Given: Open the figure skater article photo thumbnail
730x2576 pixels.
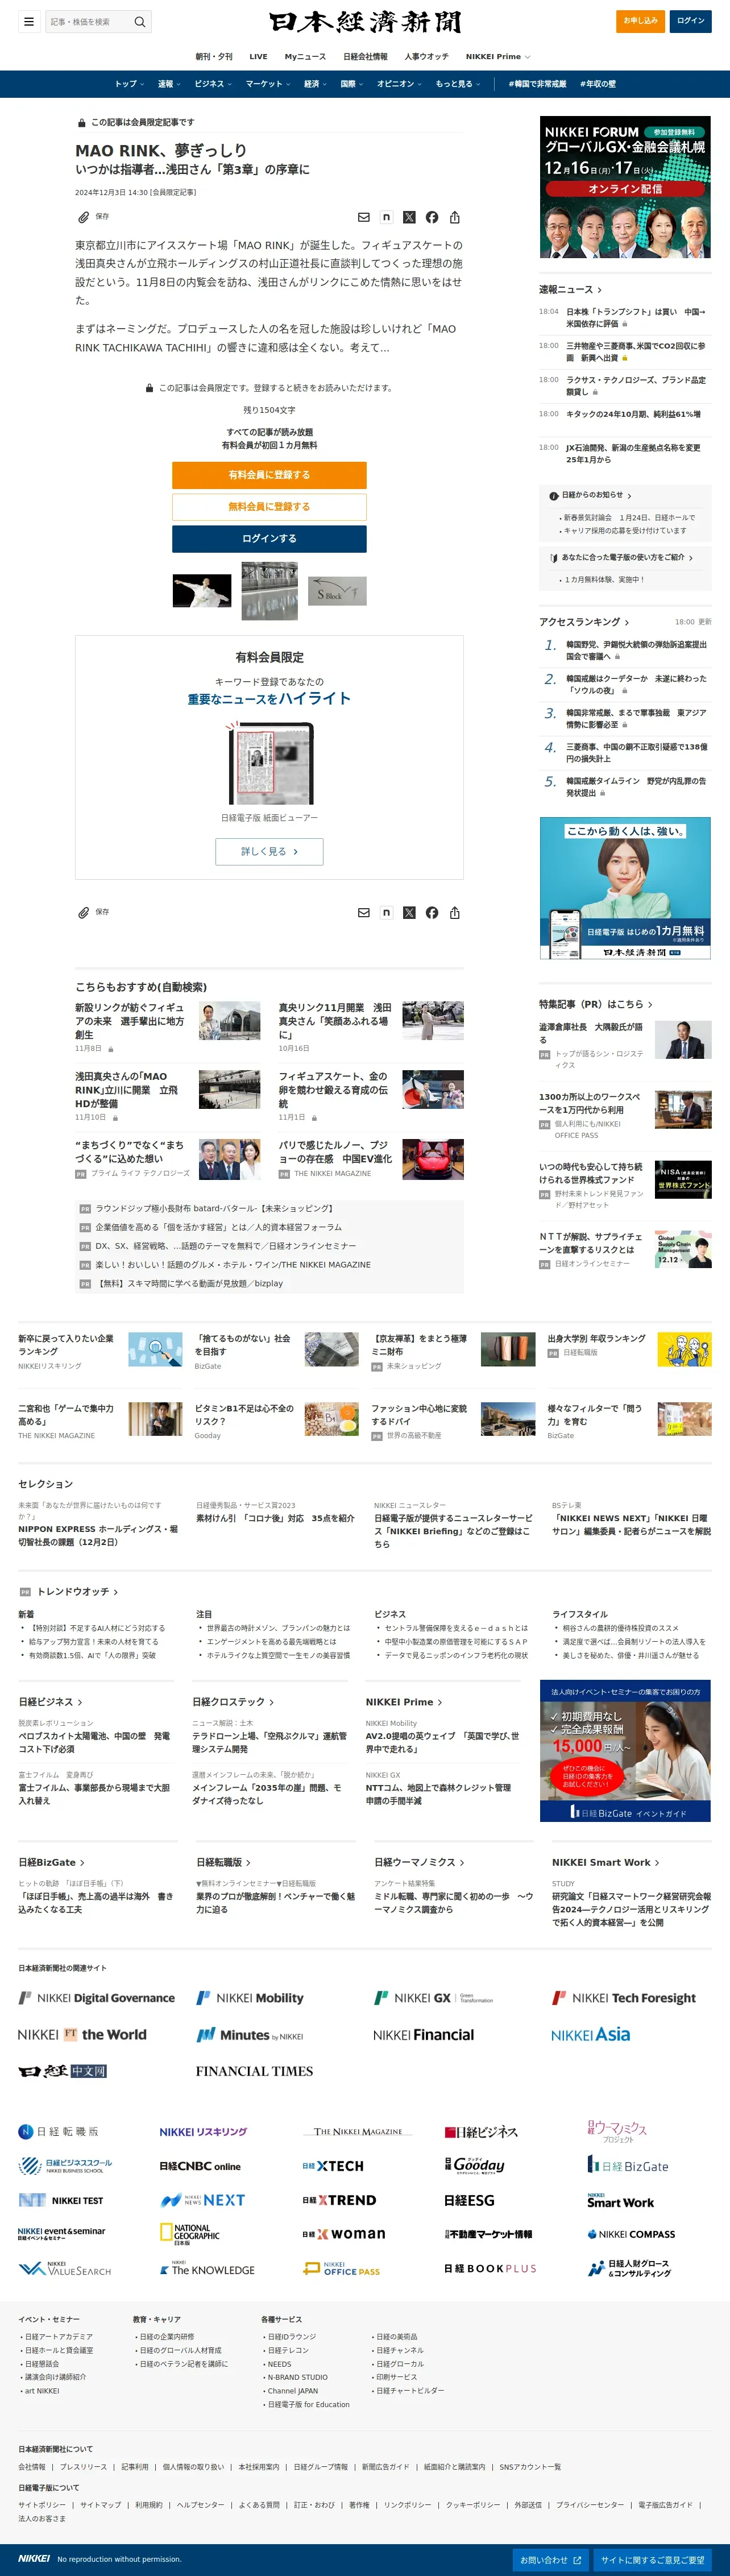Looking at the screenshot, I should pyautogui.click(x=202, y=591).
